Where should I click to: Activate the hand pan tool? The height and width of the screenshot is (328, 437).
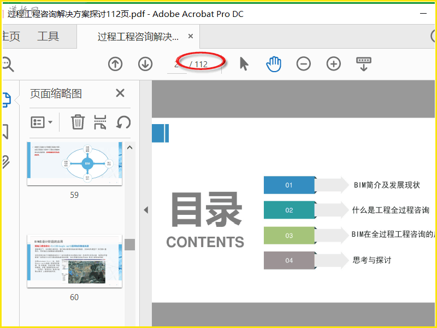tap(274, 64)
